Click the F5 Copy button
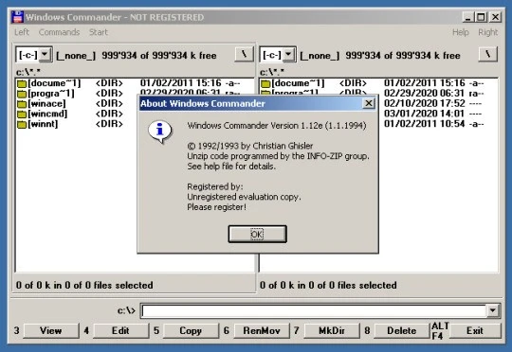This screenshot has width=512, height=352. pos(191,331)
